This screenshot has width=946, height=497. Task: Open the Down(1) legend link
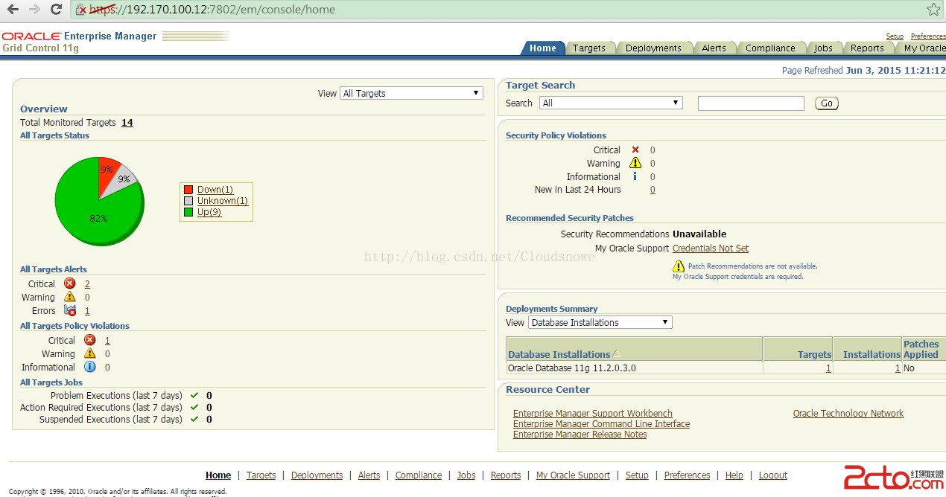215,190
